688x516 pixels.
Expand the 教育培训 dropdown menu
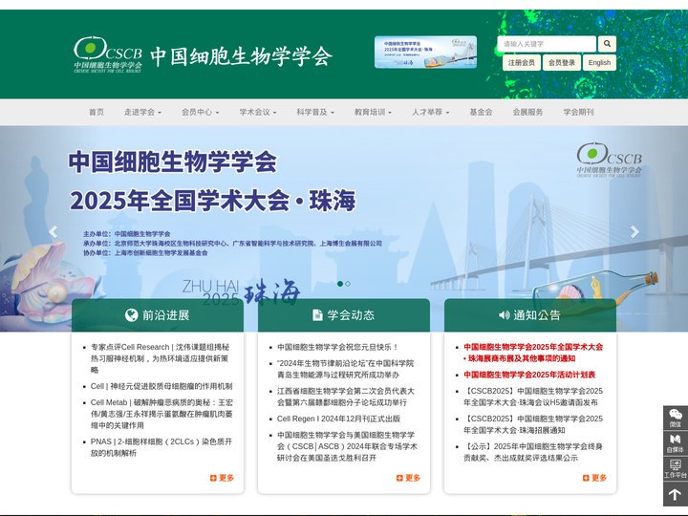373,113
